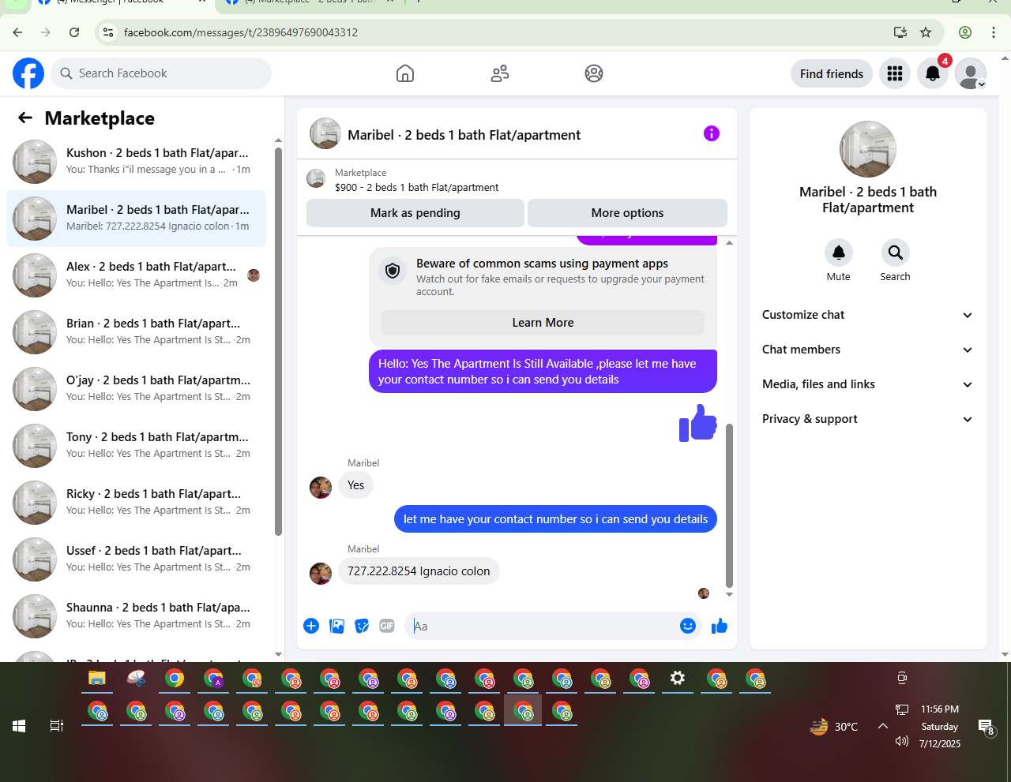Screen dimensions: 1011x782
Task: Click the chat messages scrollbar
Action: (x=729, y=505)
